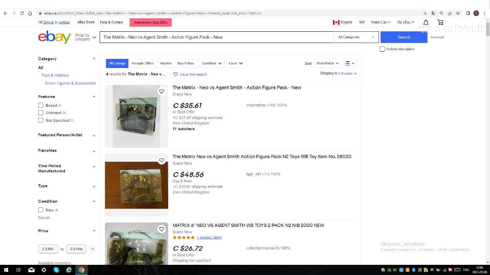Viewport: 490px width, 275px height.
Task: Check the Not Specified filter
Action: 41,121
